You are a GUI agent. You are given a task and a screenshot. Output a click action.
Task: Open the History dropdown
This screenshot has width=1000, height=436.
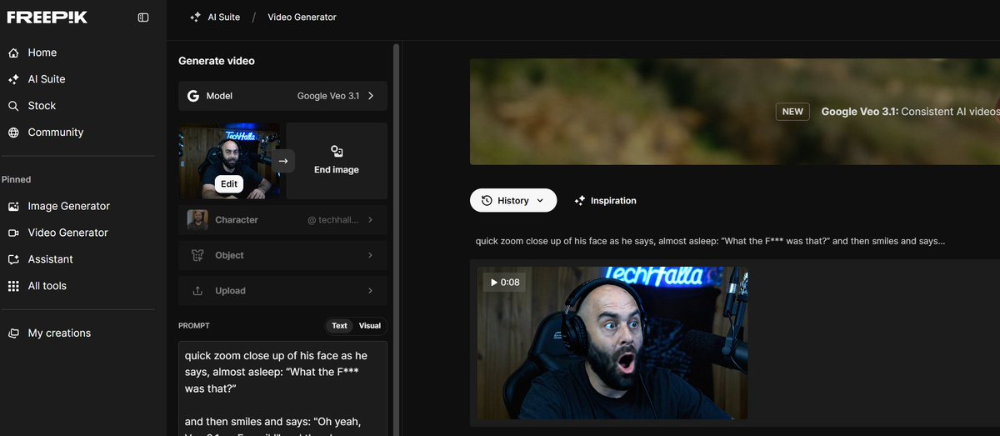click(513, 200)
